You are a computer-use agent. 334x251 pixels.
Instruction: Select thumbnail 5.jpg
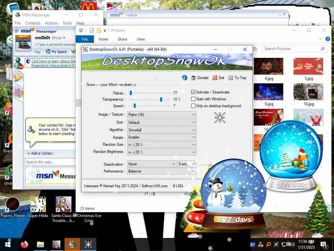click(308, 66)
